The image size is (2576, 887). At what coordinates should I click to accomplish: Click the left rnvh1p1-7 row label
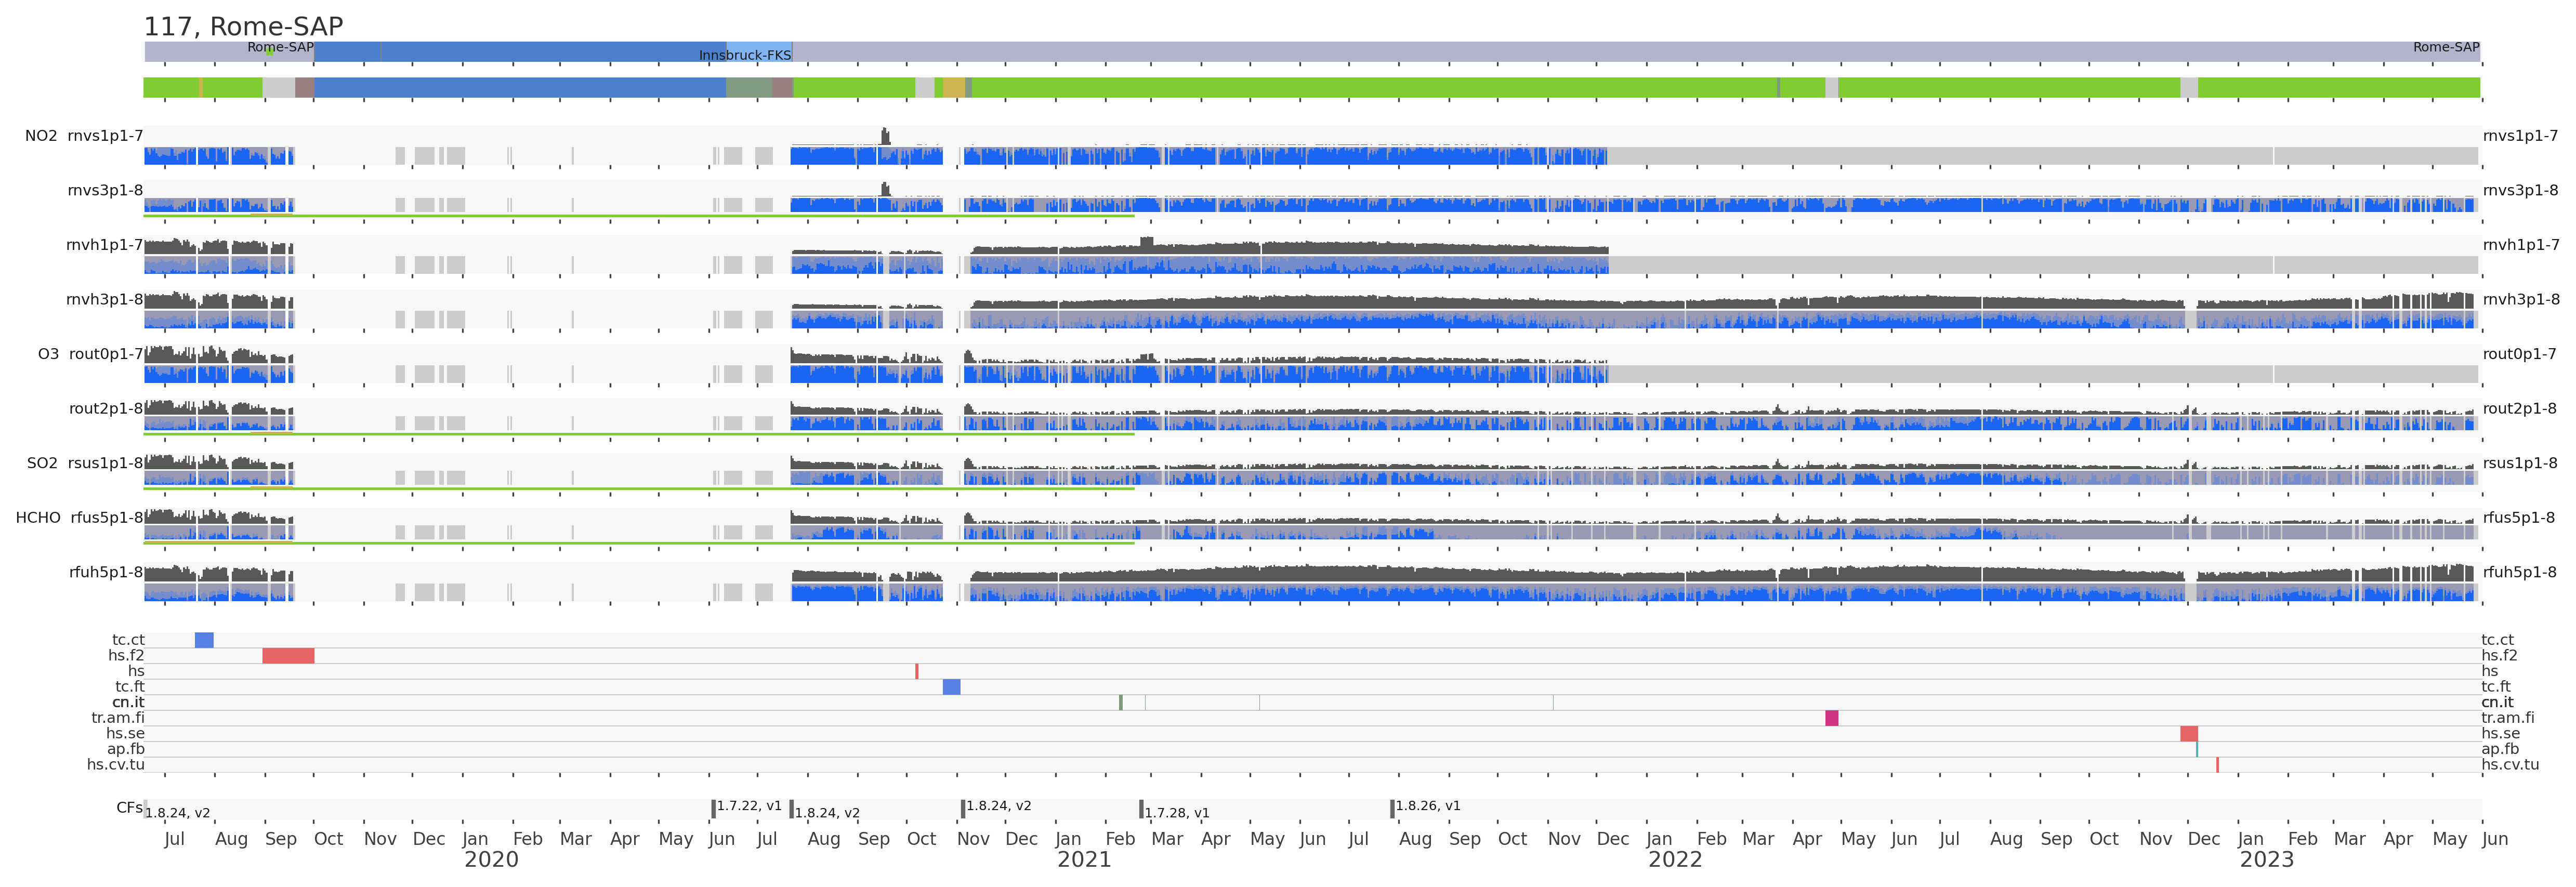pyautogui.click(x=104, y=245)
